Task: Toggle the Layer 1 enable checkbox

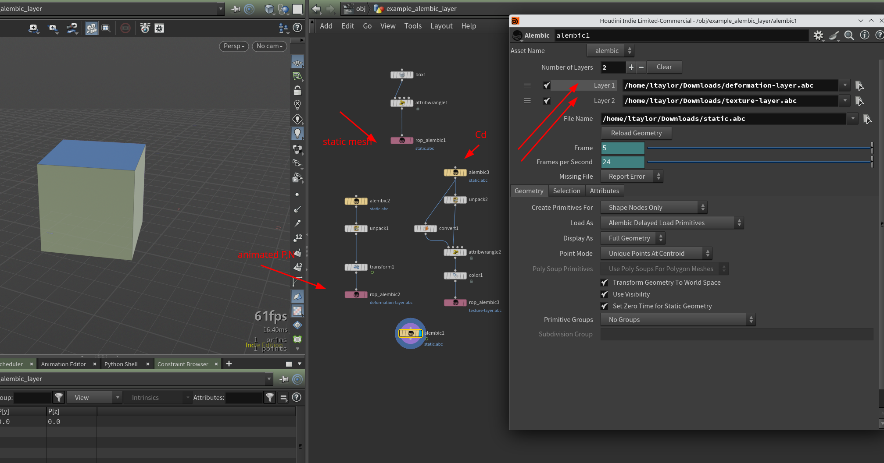Action: (547, 85)
